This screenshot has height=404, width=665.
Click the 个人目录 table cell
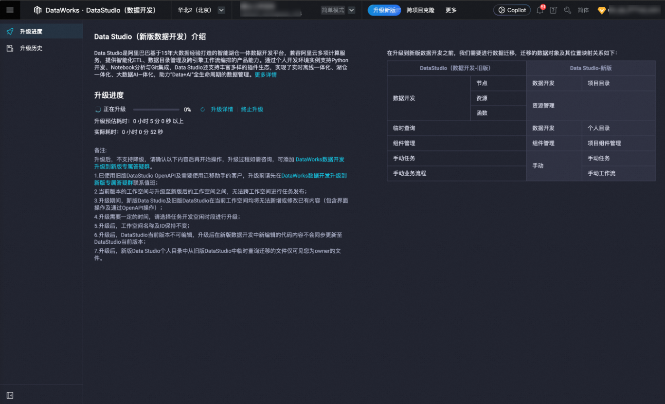(618, 129)
